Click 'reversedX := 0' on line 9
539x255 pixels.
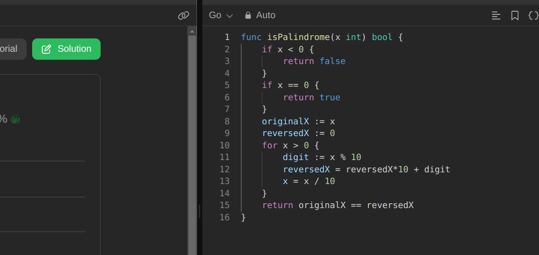click(x=298, y=133)
